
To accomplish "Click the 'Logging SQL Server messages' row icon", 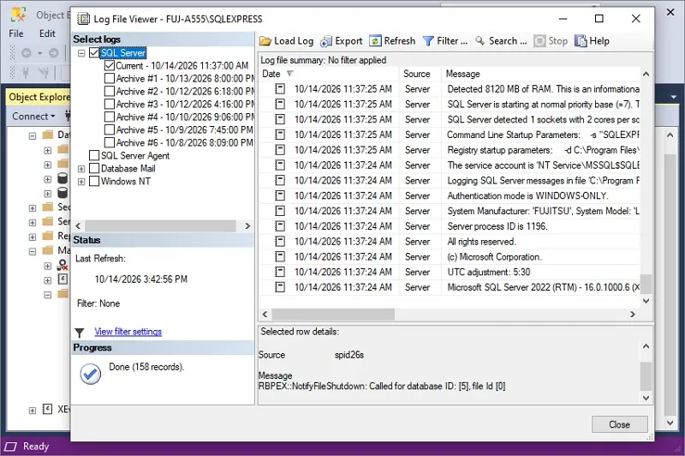I will point(280,180).
